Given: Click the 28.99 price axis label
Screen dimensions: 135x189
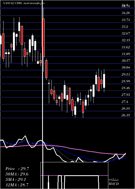Looking at the screenshot, I should coord(126,81).
